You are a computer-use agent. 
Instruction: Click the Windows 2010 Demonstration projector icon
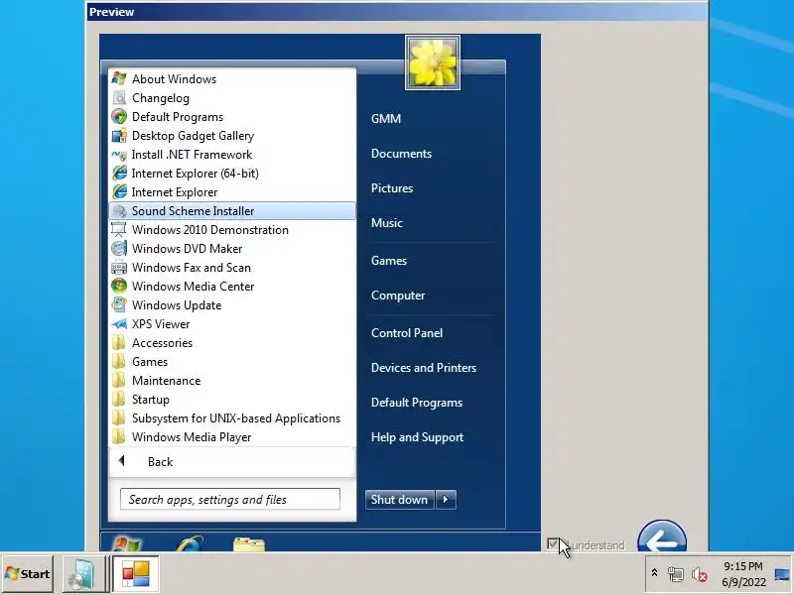(119, 230)
